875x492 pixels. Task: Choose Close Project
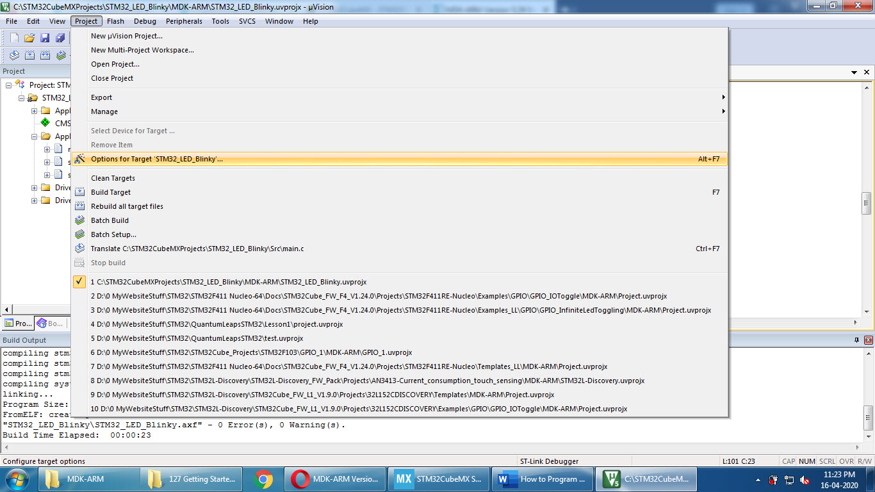point(399,78)
